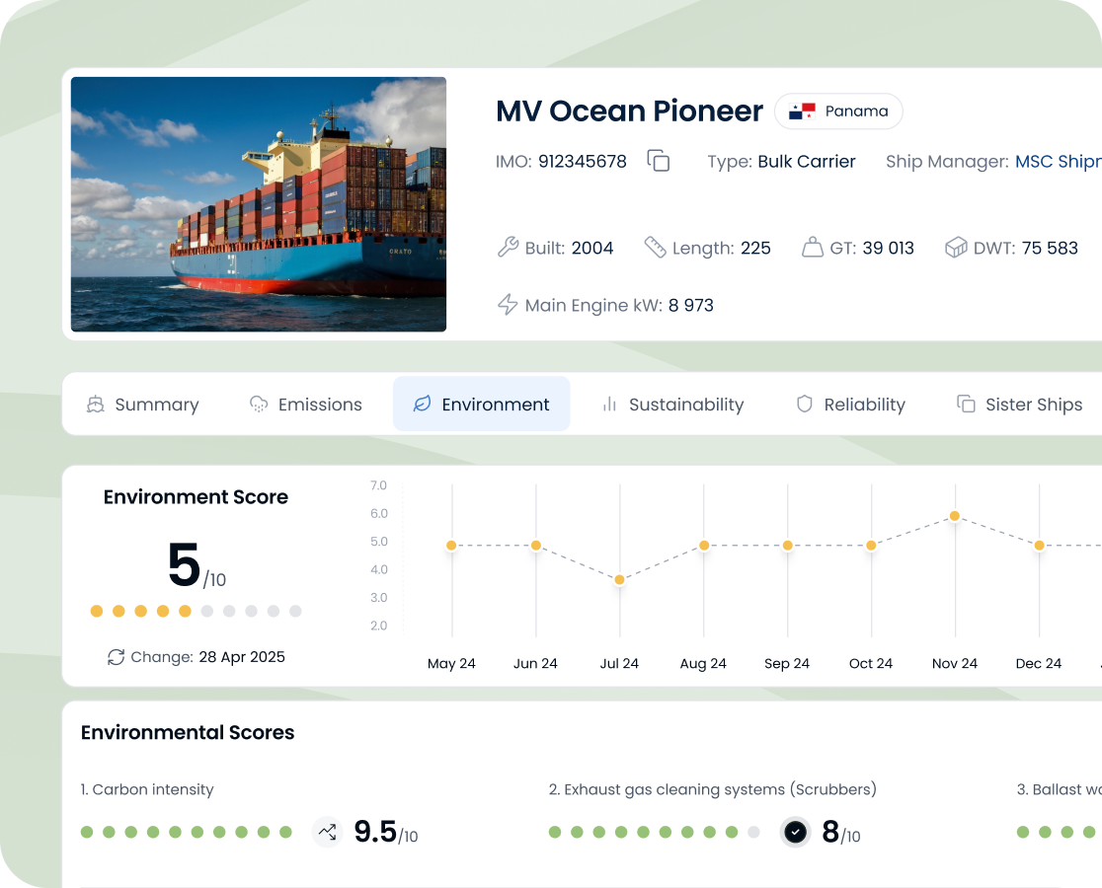Click the dark checkmark badge near Scrubbers score
This screenshot has width=1102, height=888.
[795, 832]
